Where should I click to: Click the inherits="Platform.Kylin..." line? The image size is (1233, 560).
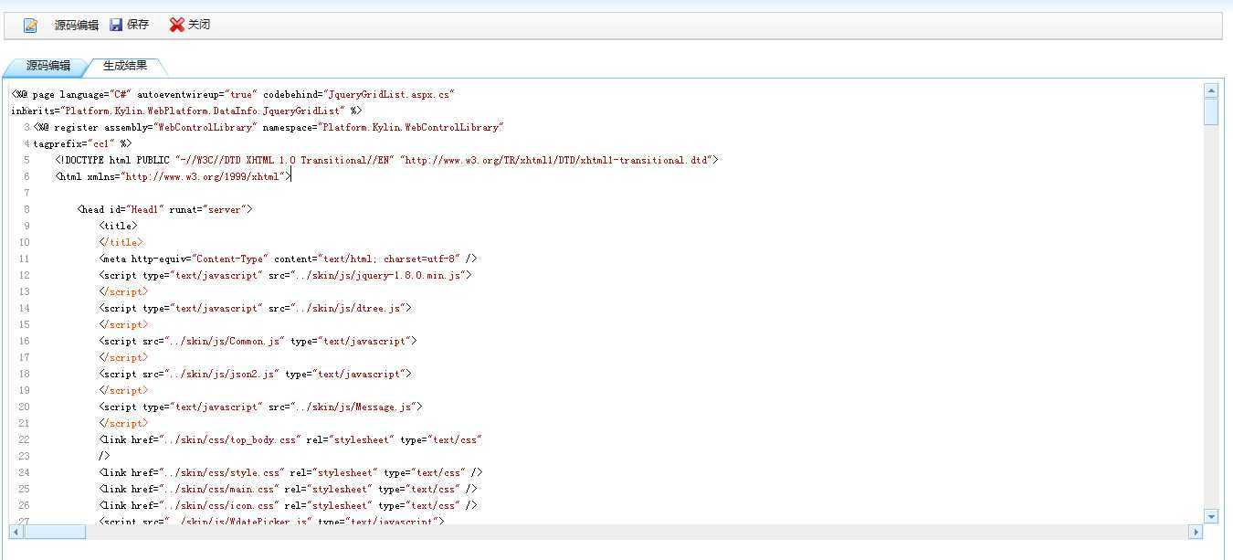[x=186, y=111]
